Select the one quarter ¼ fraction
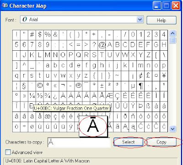Viewport: 183px width, 165px height. pyautogui.click(x=32, y=96)
